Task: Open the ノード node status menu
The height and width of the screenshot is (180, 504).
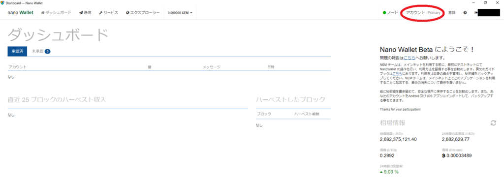Action: pos(390,13)
